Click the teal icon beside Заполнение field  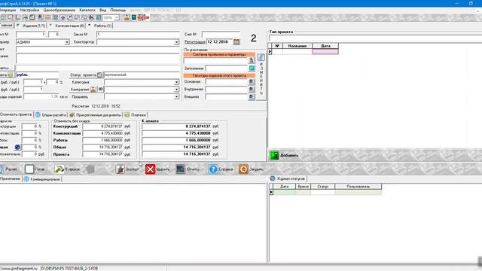tap(252, 69)
